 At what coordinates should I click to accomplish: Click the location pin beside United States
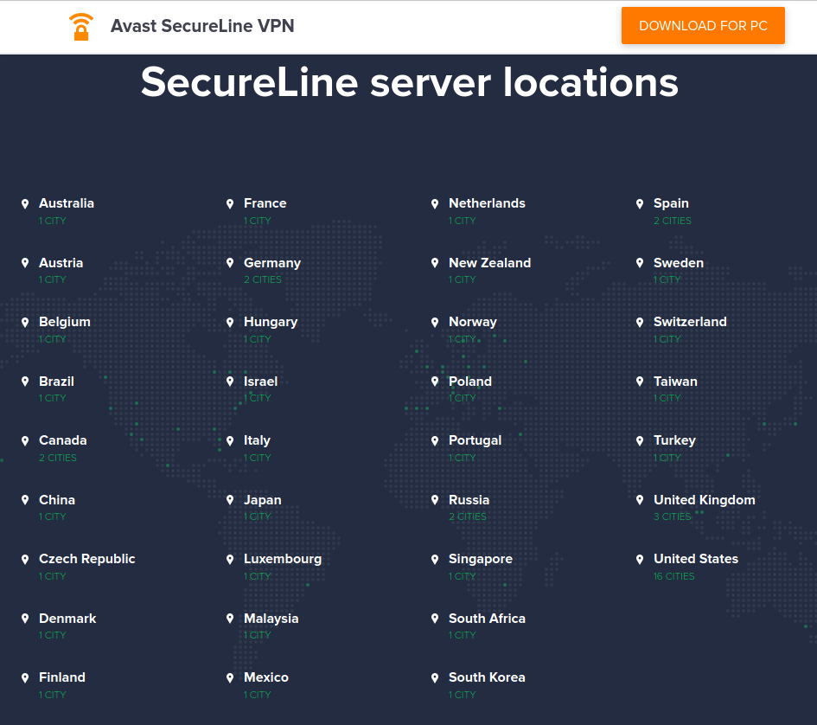[x=640, y=559]
